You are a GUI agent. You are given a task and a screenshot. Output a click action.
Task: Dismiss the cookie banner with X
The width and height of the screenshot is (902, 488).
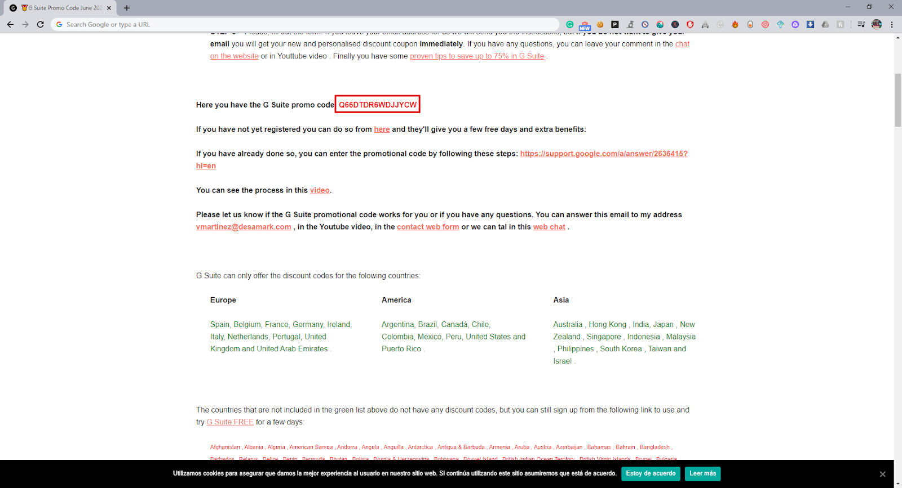pos(882,474)
